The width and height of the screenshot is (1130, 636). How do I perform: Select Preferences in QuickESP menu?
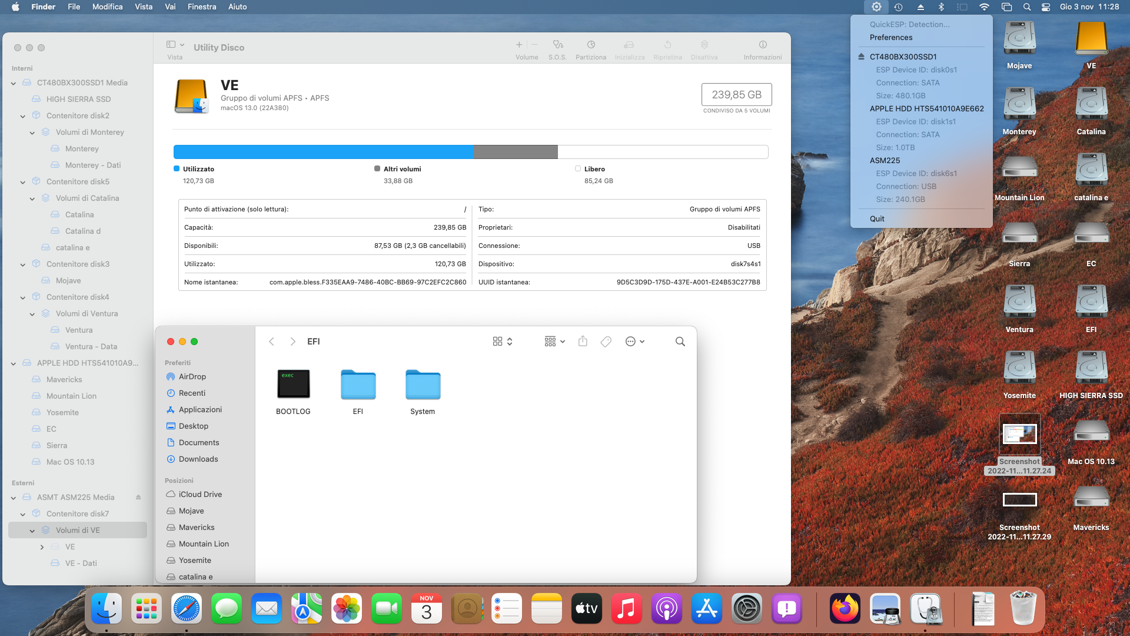click(x=890, y=37)
